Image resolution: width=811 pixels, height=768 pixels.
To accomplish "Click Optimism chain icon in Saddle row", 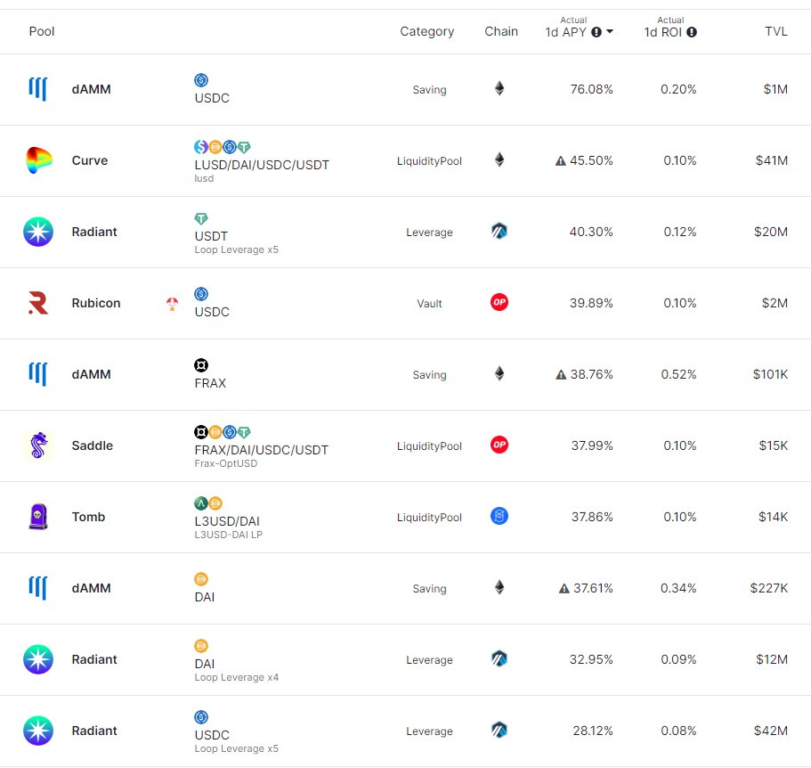I will [499, 445].
